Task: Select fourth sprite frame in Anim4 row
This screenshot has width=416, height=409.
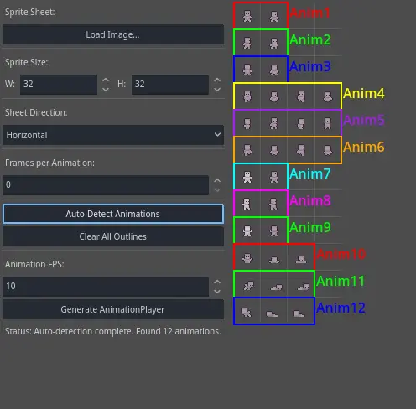Action: 328,96
